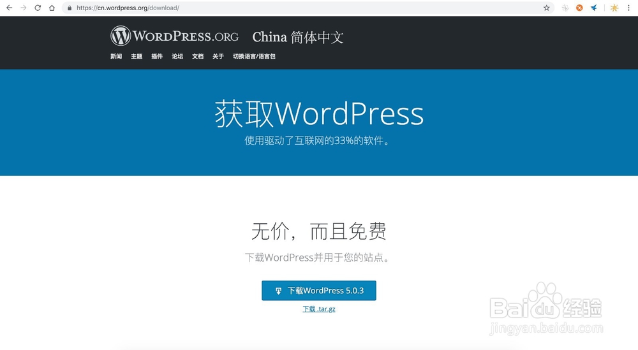Click the 使用驱动了互联网的33%的软件 subtitle
638x350 pixels.
(317, 141)
